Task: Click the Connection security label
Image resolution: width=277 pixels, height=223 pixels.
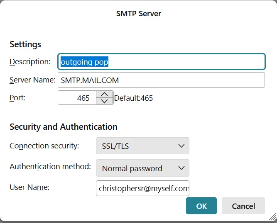Action: click(x=44, y=146)
